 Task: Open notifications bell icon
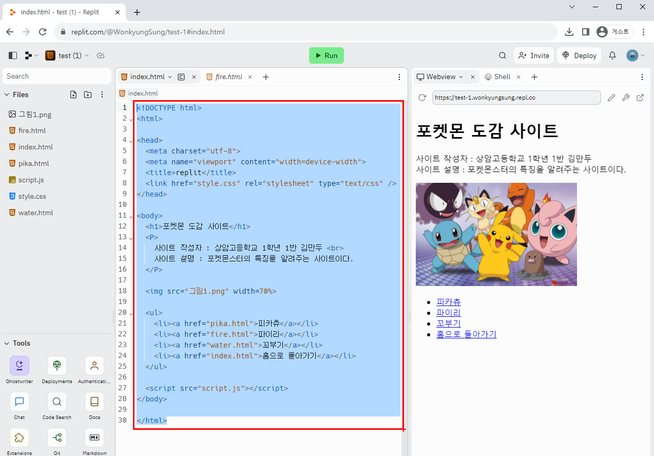pos(612,55)
